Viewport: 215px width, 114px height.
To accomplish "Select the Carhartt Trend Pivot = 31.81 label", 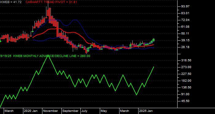I will point(51,2).
